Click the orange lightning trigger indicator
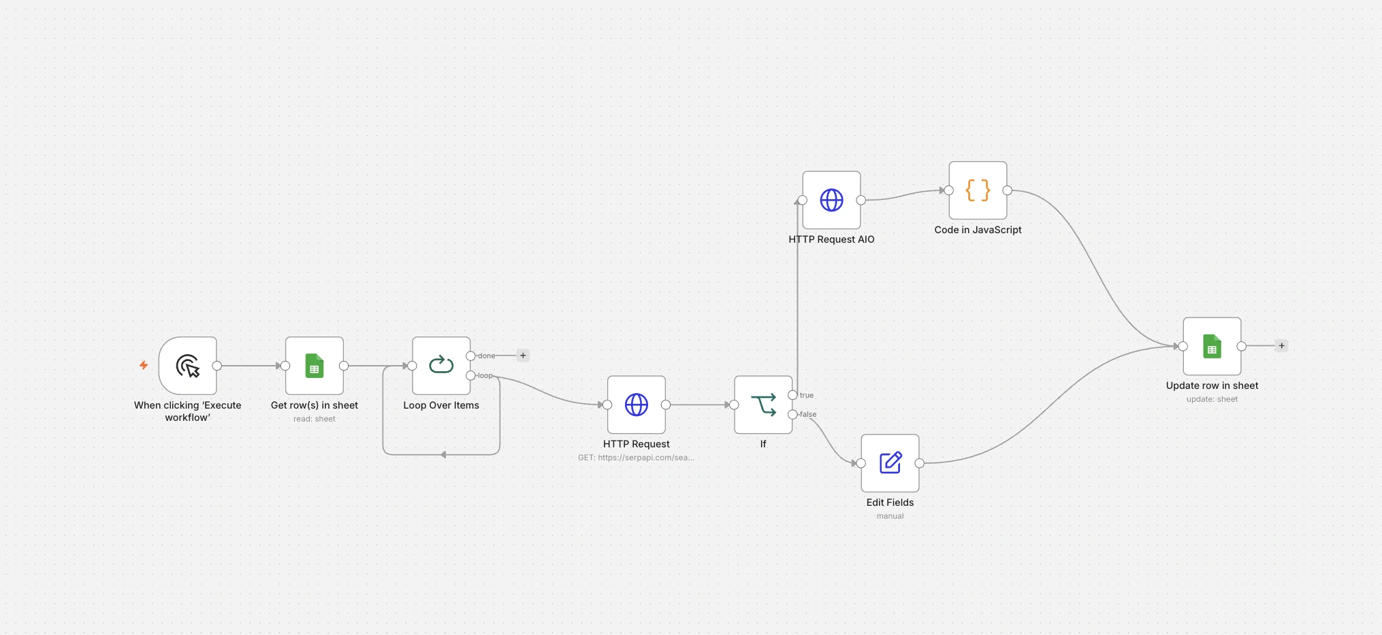 144,365
